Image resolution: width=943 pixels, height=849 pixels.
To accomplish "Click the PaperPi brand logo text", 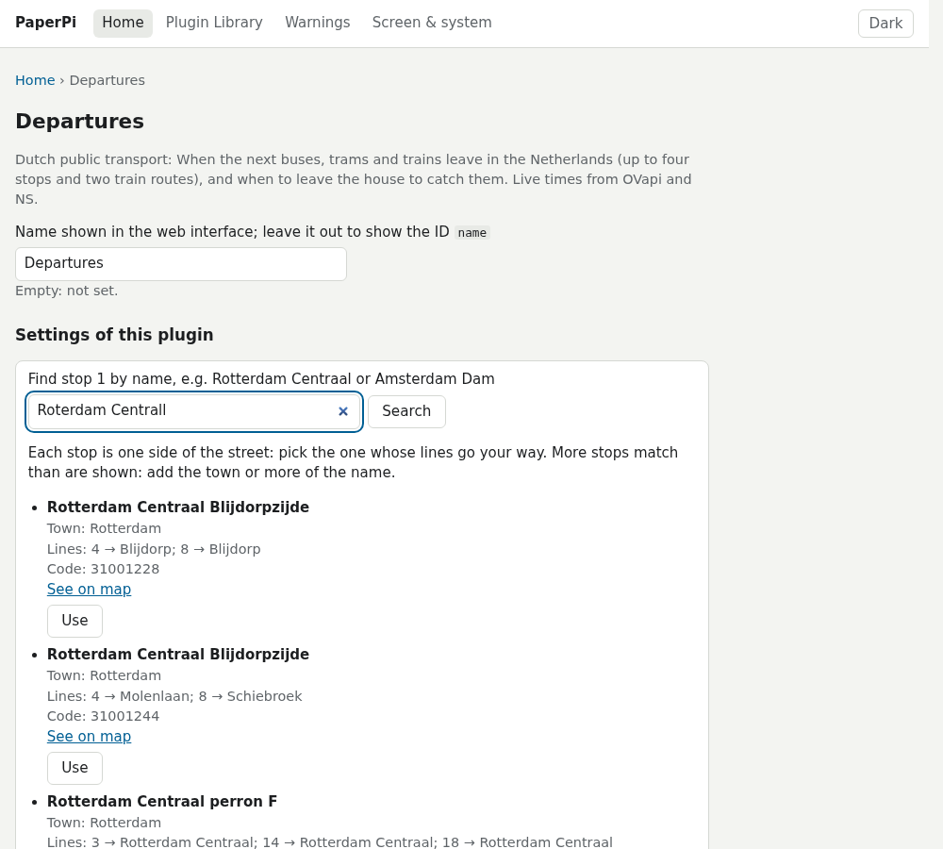I will pyautogui.click(x=45, y=23).
